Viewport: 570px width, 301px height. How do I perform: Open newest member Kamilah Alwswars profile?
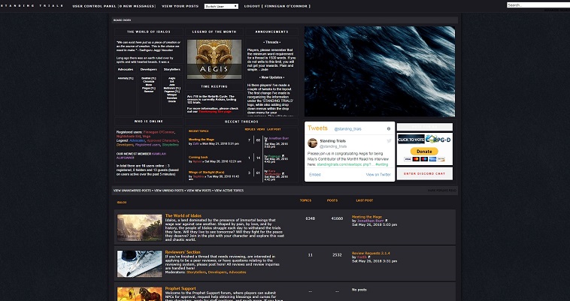[x=141, y=155]
